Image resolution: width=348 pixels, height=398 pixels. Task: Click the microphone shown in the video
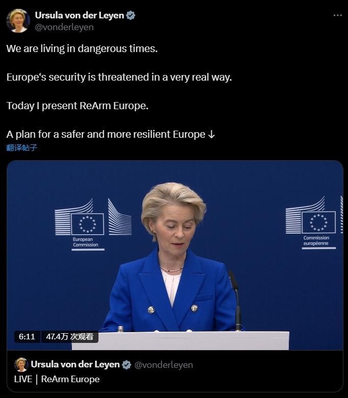point(235,301)
